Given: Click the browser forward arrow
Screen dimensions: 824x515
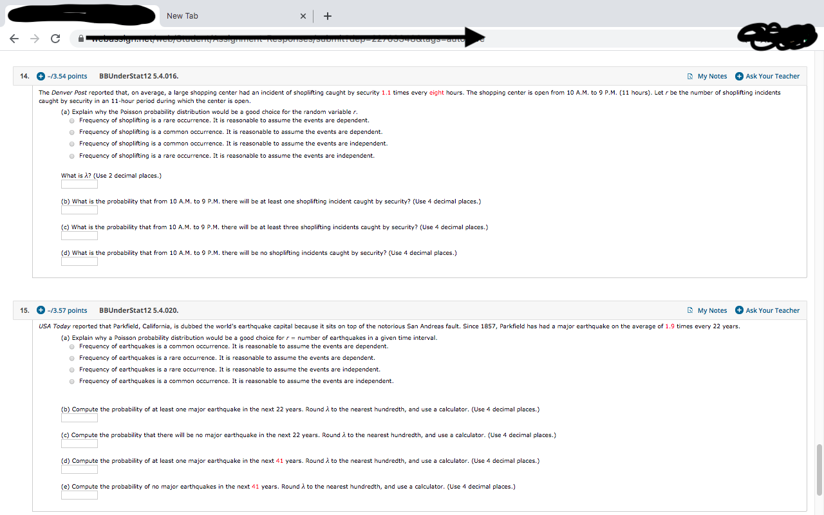Looking at the screenshot, I should [35, 39].
